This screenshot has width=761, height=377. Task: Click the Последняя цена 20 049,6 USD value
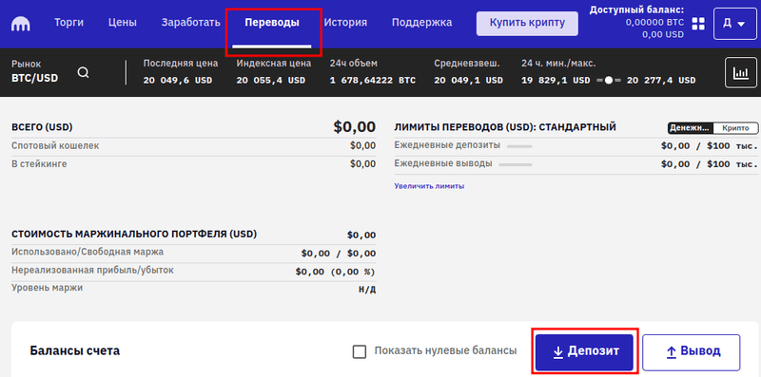(178, 81)
